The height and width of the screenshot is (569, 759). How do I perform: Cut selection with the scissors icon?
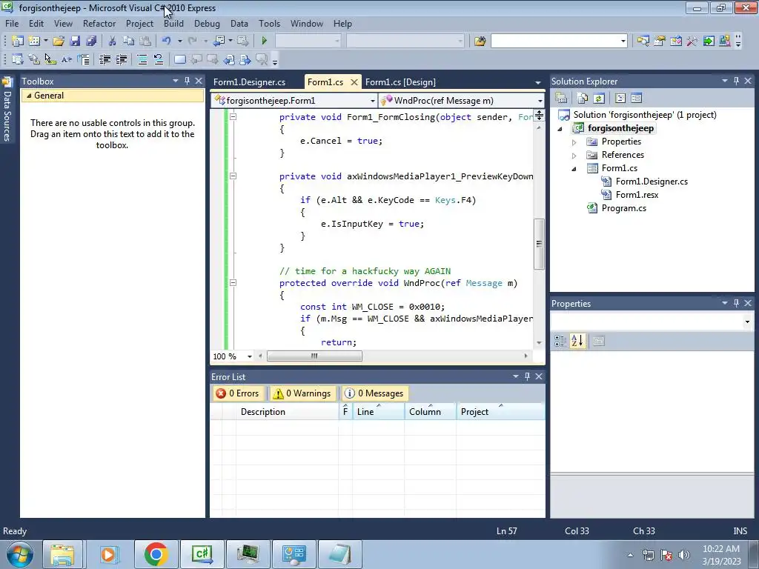coord(112,41)
